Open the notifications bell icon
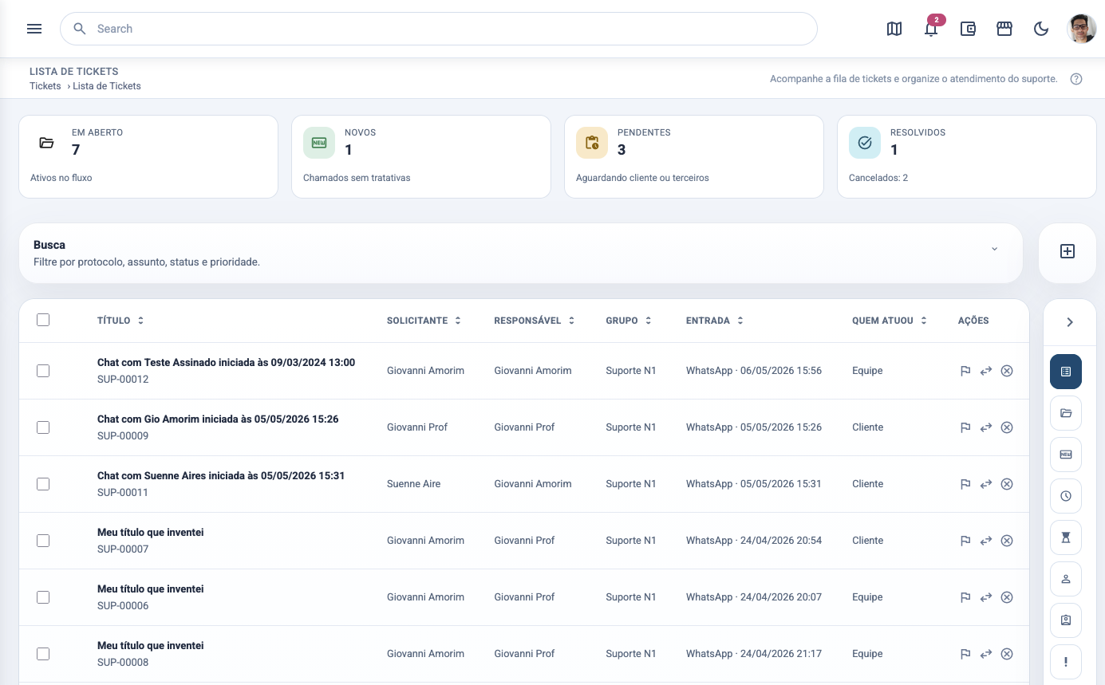The height and width of the screenshot is (685, 1105). click(931, 29)
